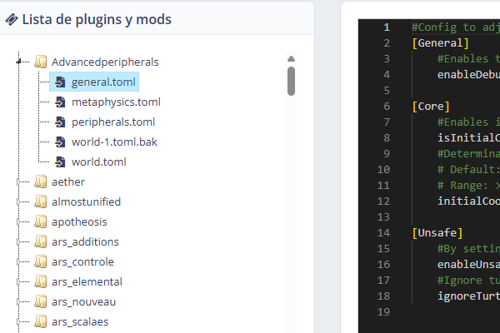Select the ars_controle folder label
The width and height of the screenshot is (500, 333).
(x=82, y=261)
